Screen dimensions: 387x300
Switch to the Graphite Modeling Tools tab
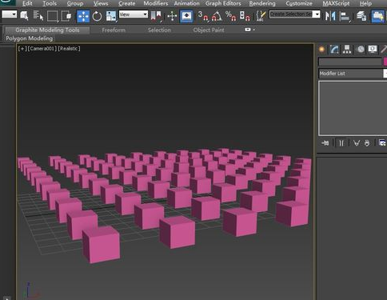pos(47,30)
